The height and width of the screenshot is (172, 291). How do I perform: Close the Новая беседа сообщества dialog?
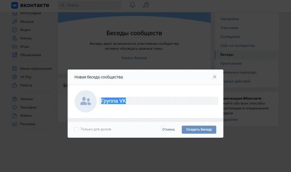tap(215, 77)
